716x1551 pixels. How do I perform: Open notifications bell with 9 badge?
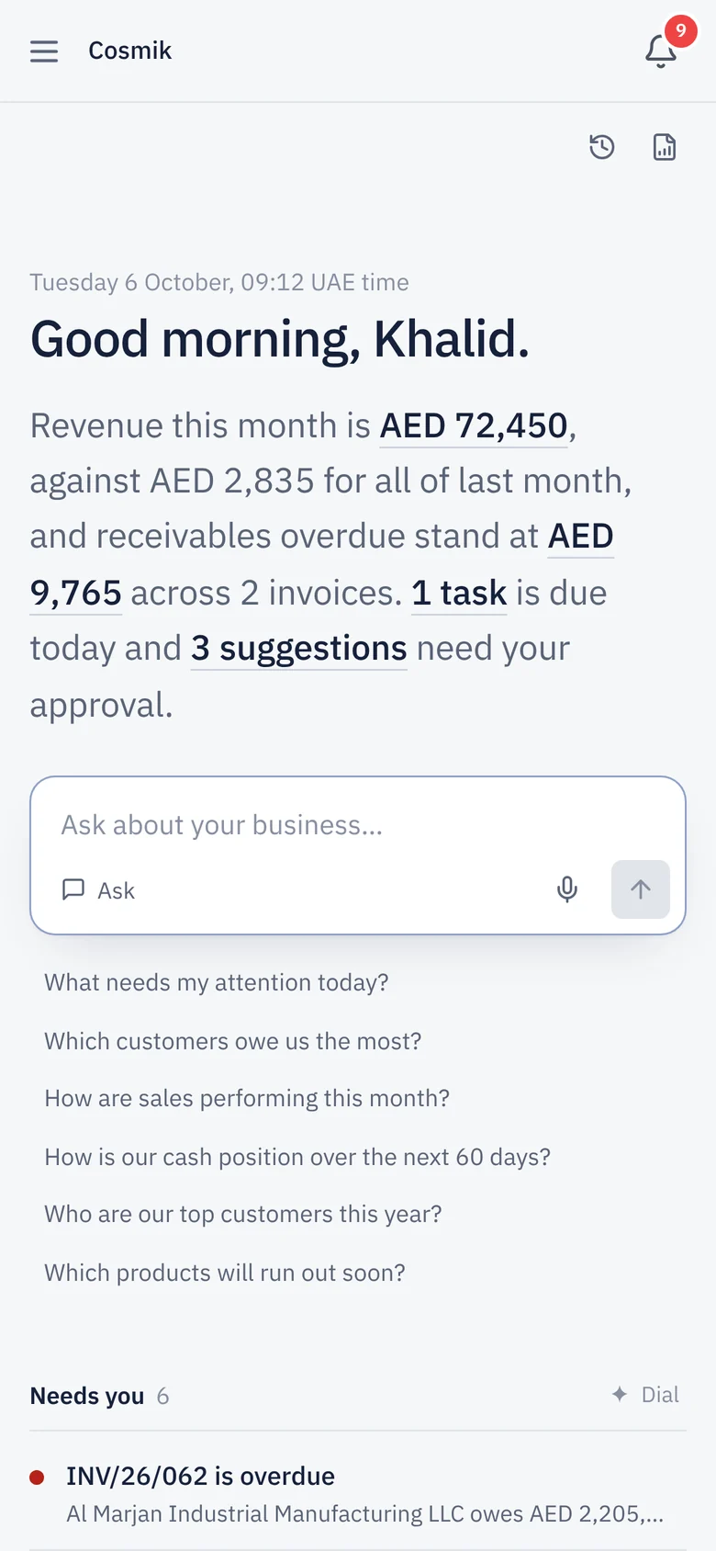[662, 49]
